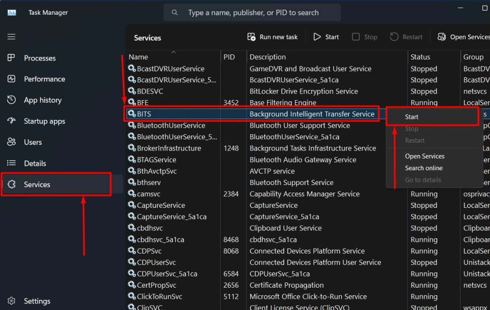The image size is (490, 310).
Task: Sort by the Description column header
Action: pos(267,57)
